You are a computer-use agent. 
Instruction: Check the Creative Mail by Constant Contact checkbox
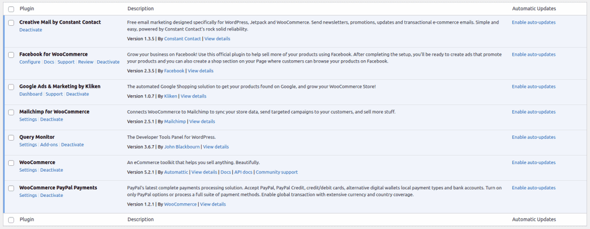click(x=12, y=23)
